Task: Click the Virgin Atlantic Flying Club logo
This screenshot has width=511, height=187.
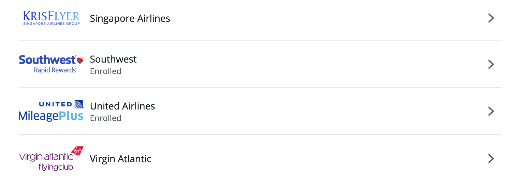Action: (51, 158)
